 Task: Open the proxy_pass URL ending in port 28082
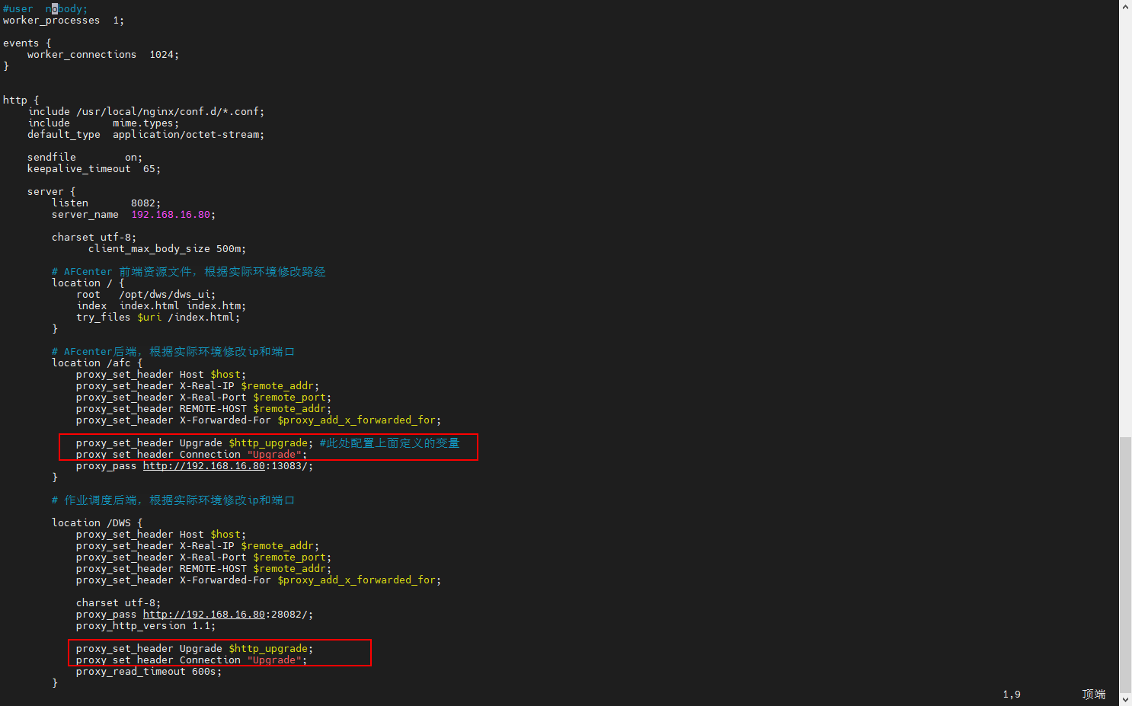tap(203, 615)
